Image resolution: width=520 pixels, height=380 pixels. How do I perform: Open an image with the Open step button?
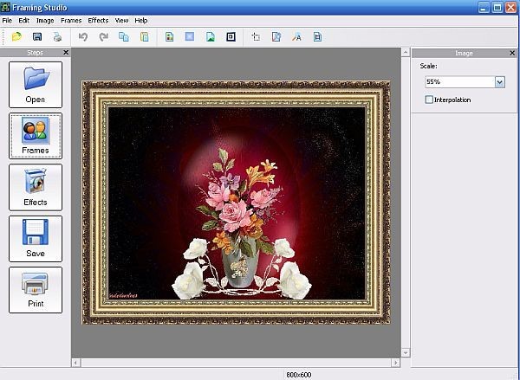tap(36, 85)
